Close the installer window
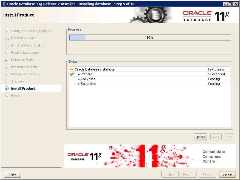 tap(236, 4)
